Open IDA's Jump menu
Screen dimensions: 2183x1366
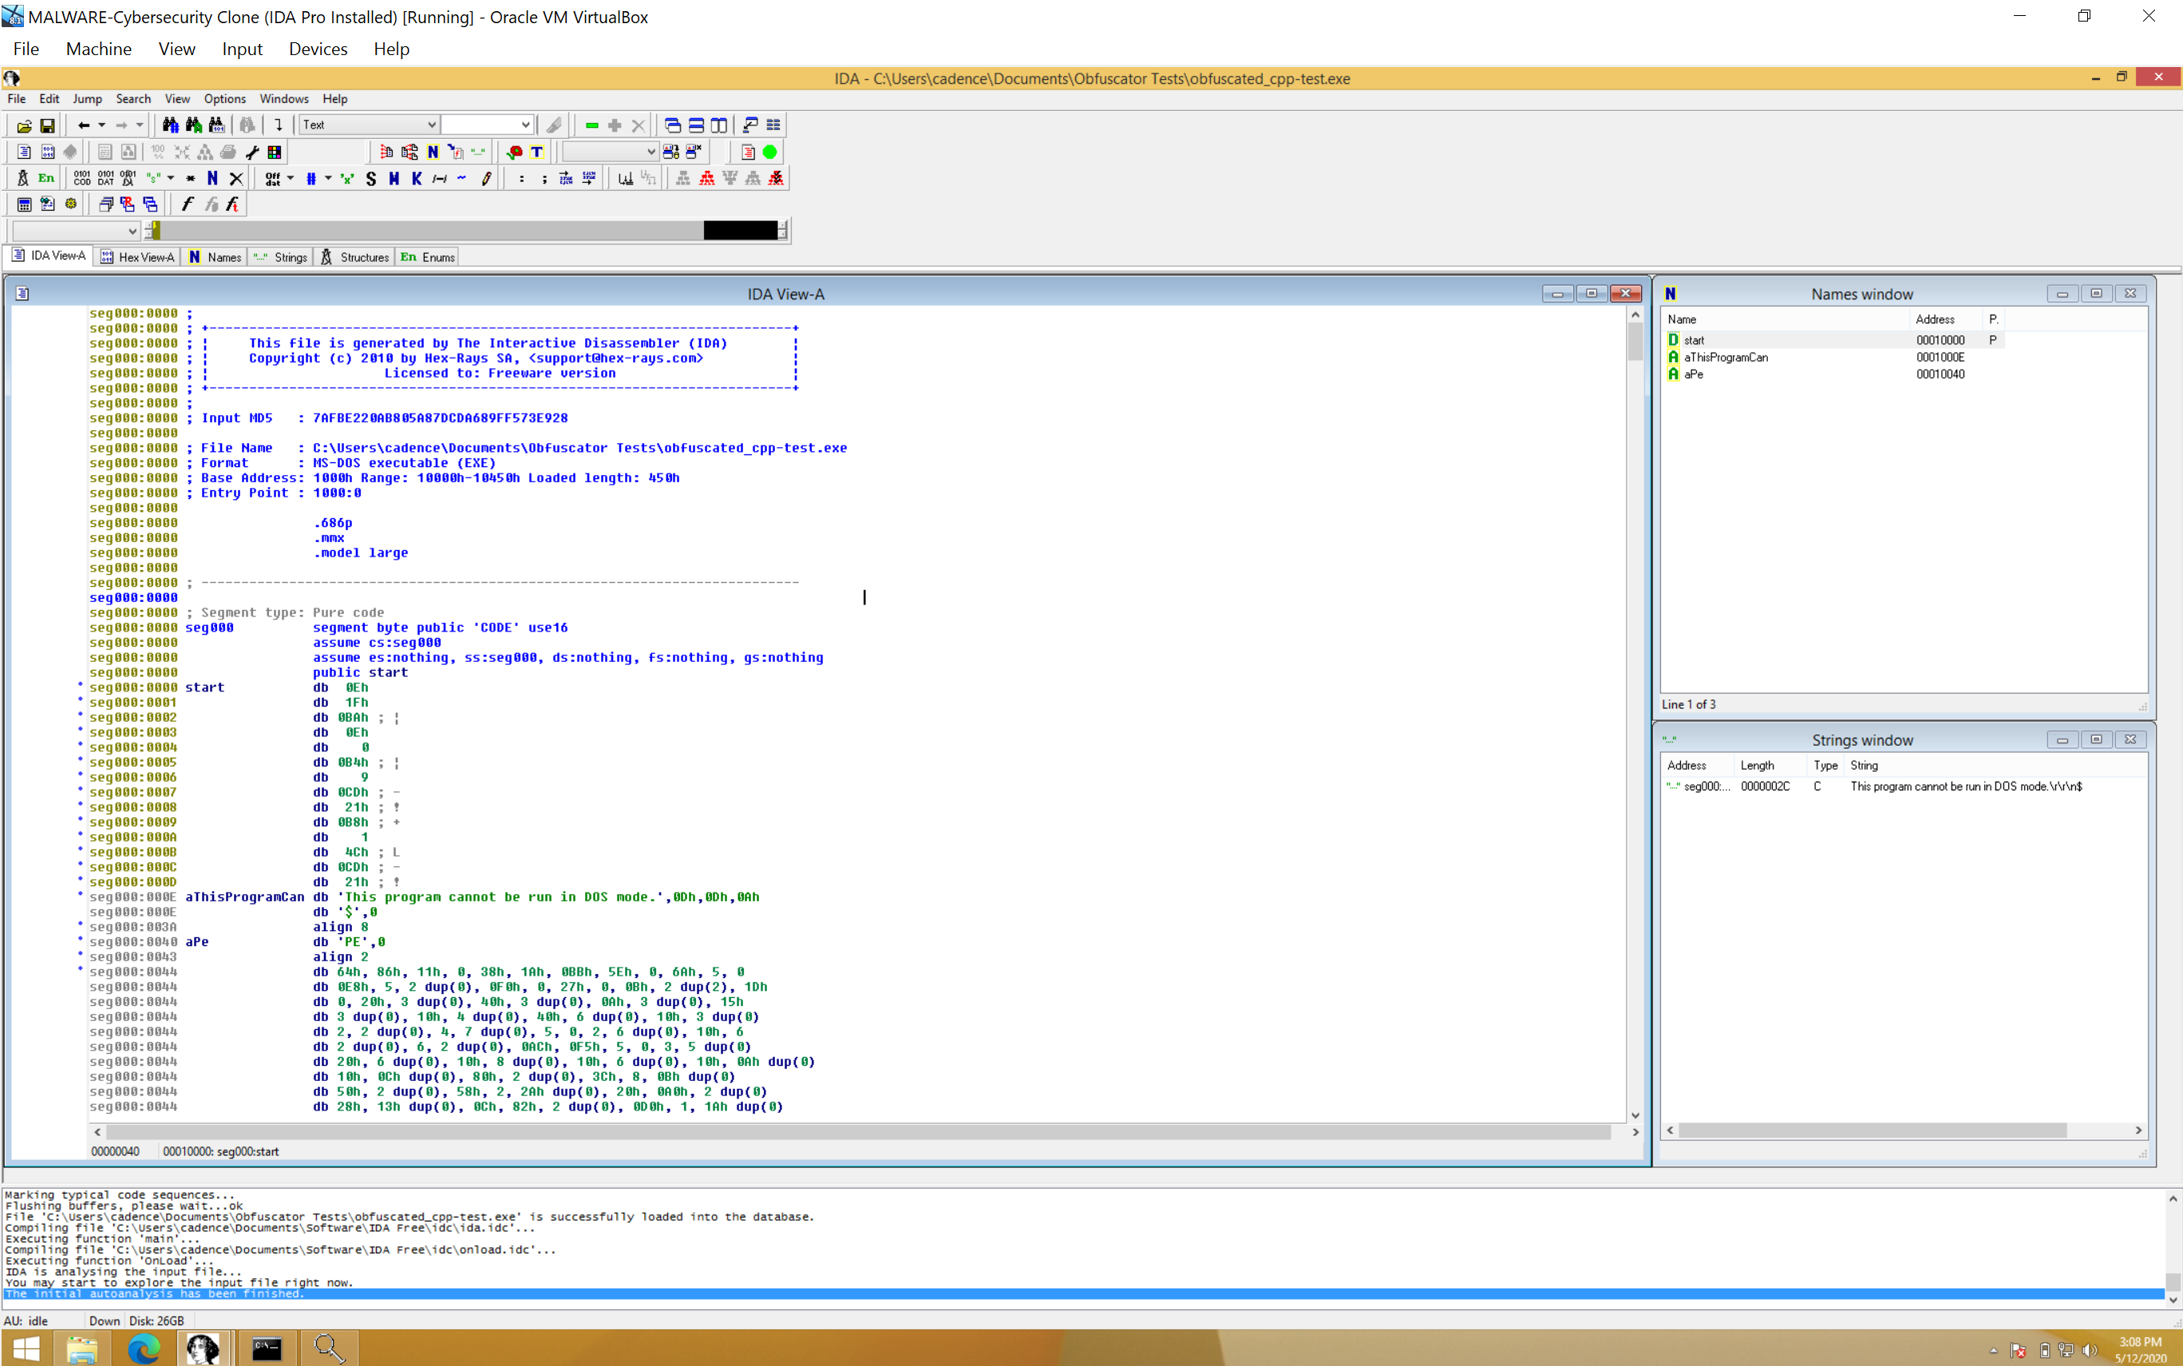(x=87, y=98)
